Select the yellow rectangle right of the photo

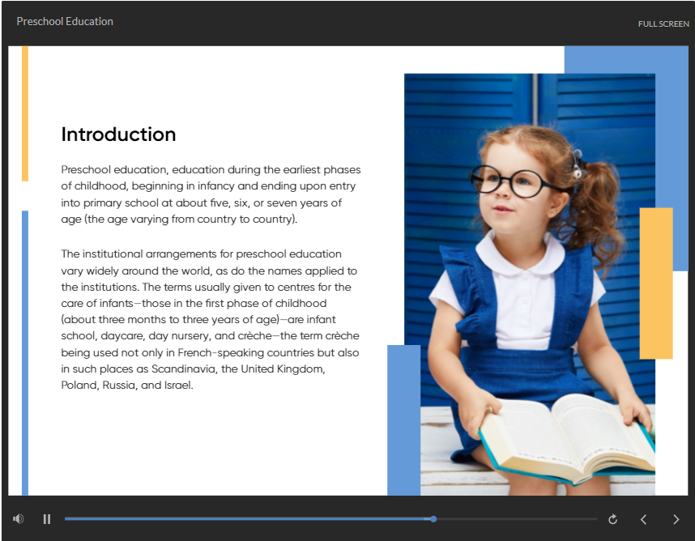656,283
